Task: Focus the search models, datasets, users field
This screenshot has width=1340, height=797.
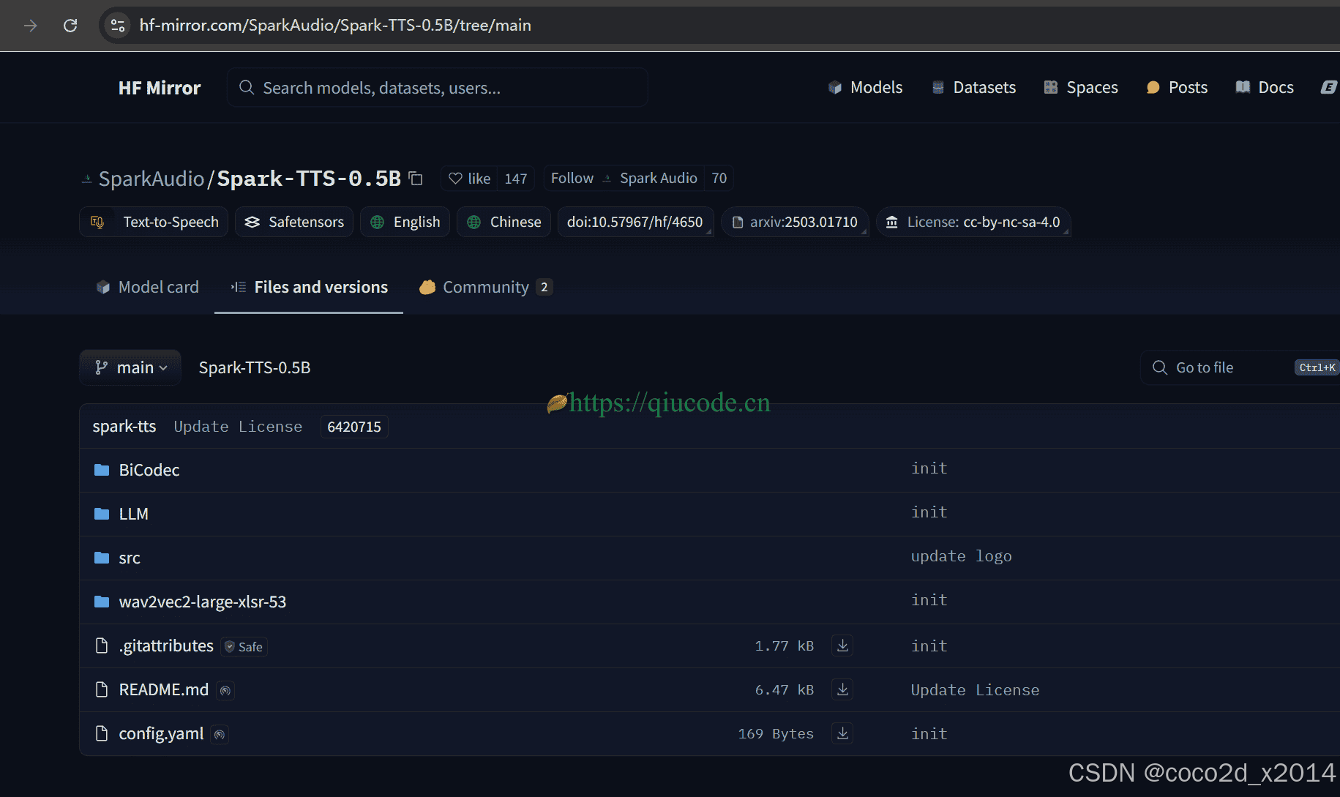Action: pyautogui.click(x=437, y=88)
